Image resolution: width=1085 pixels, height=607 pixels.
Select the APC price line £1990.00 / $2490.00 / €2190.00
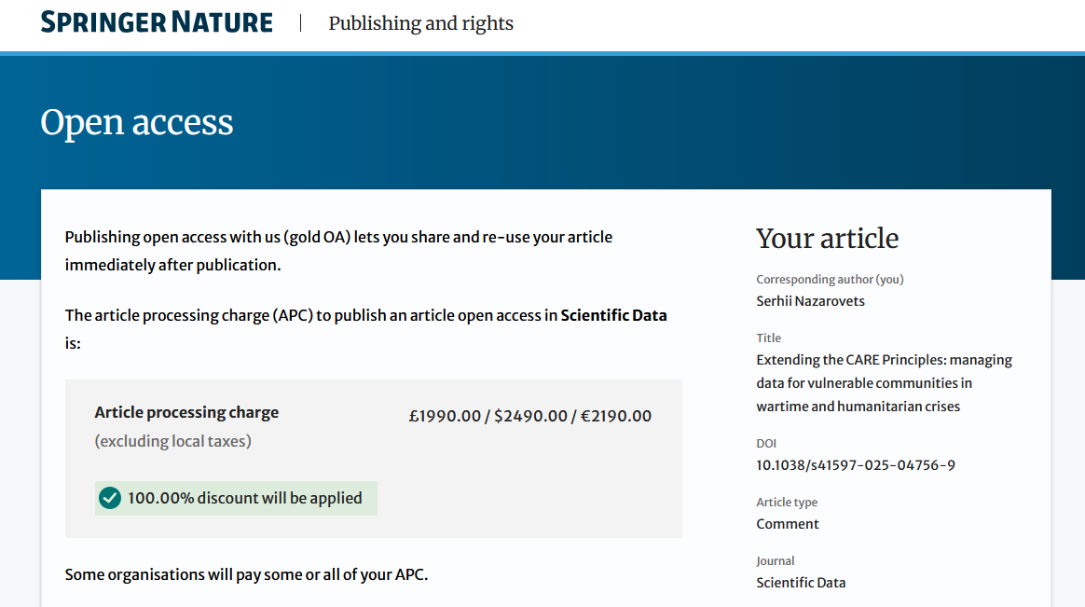click(x=530, y=416)
